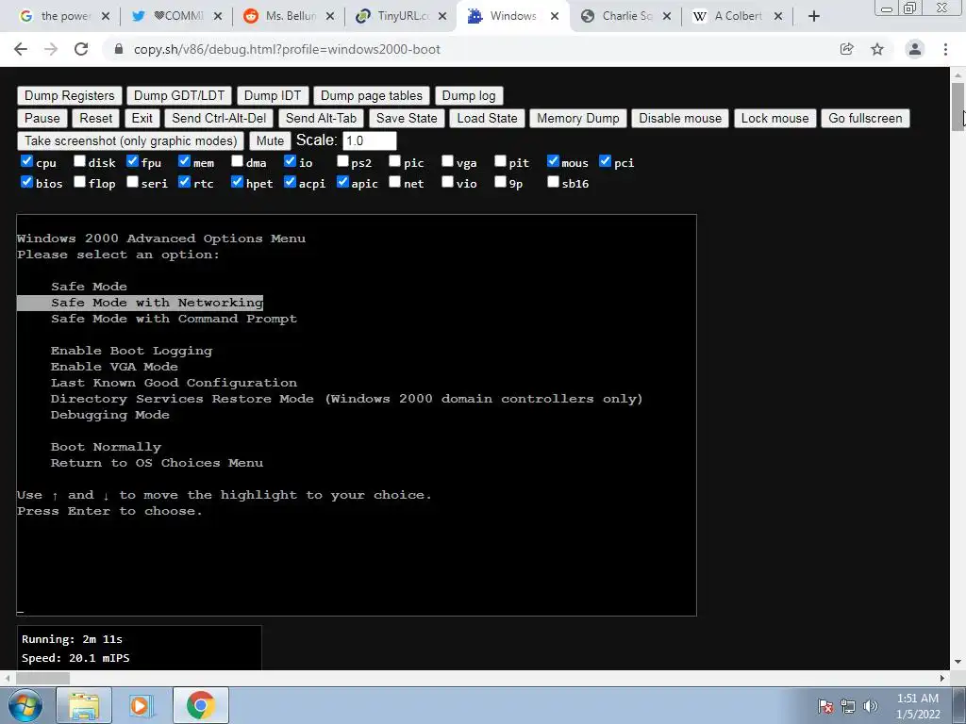Open network icon in system tray
This screenshot has width=966, height=724.
pos(848,706)
